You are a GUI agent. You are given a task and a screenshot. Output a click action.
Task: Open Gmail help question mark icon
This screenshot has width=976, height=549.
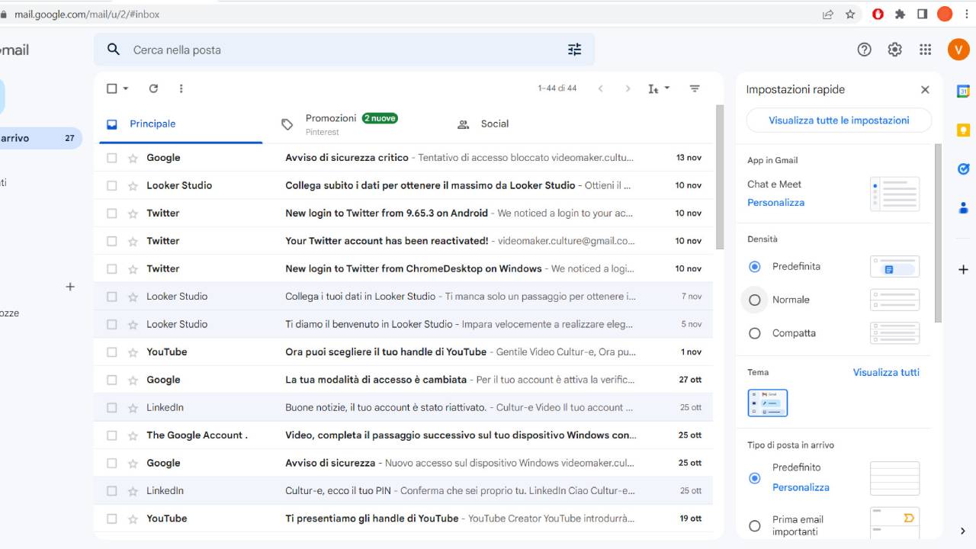[864, 50]
